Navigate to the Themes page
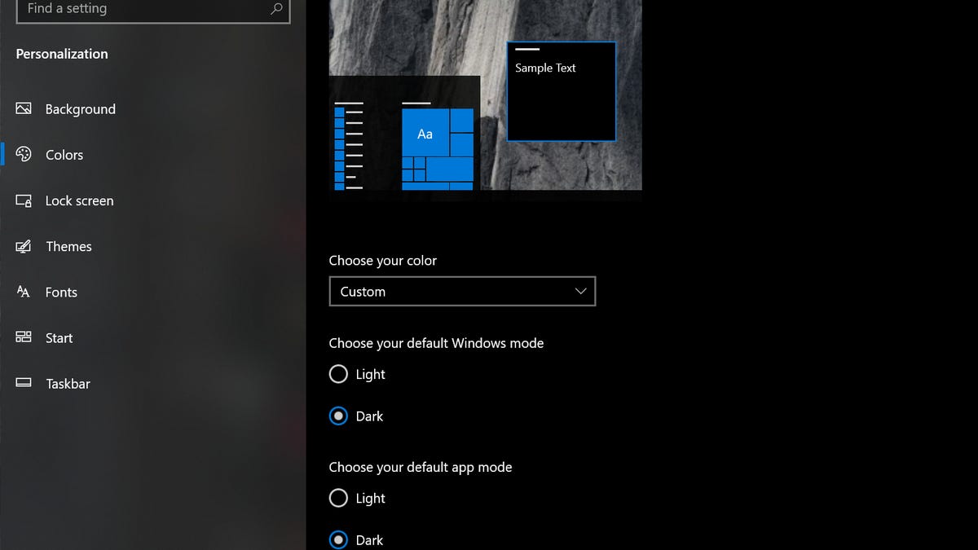Screen dimensions: 978x550 click(x=68, y=246)
